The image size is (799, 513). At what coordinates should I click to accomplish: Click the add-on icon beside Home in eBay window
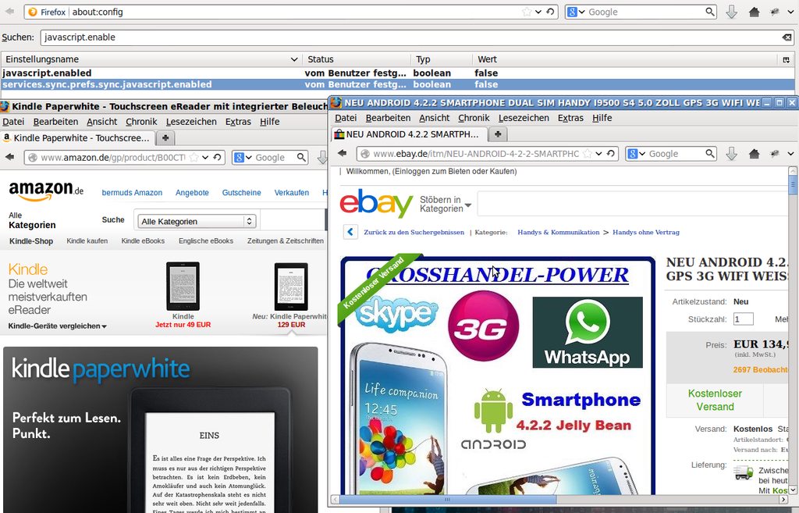[775, 154]
